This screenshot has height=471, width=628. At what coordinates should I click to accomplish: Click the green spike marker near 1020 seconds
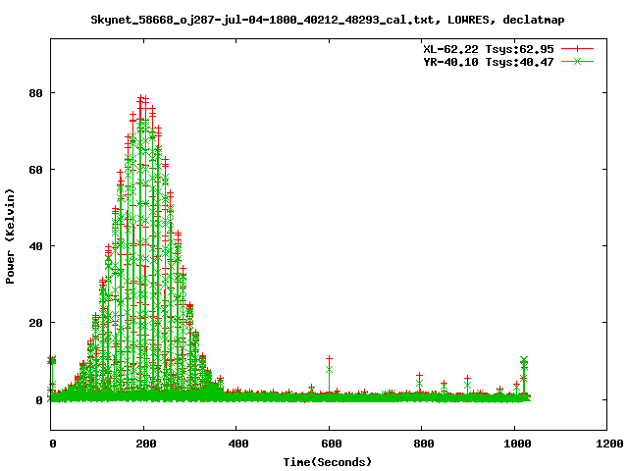(x=524, y=359)
